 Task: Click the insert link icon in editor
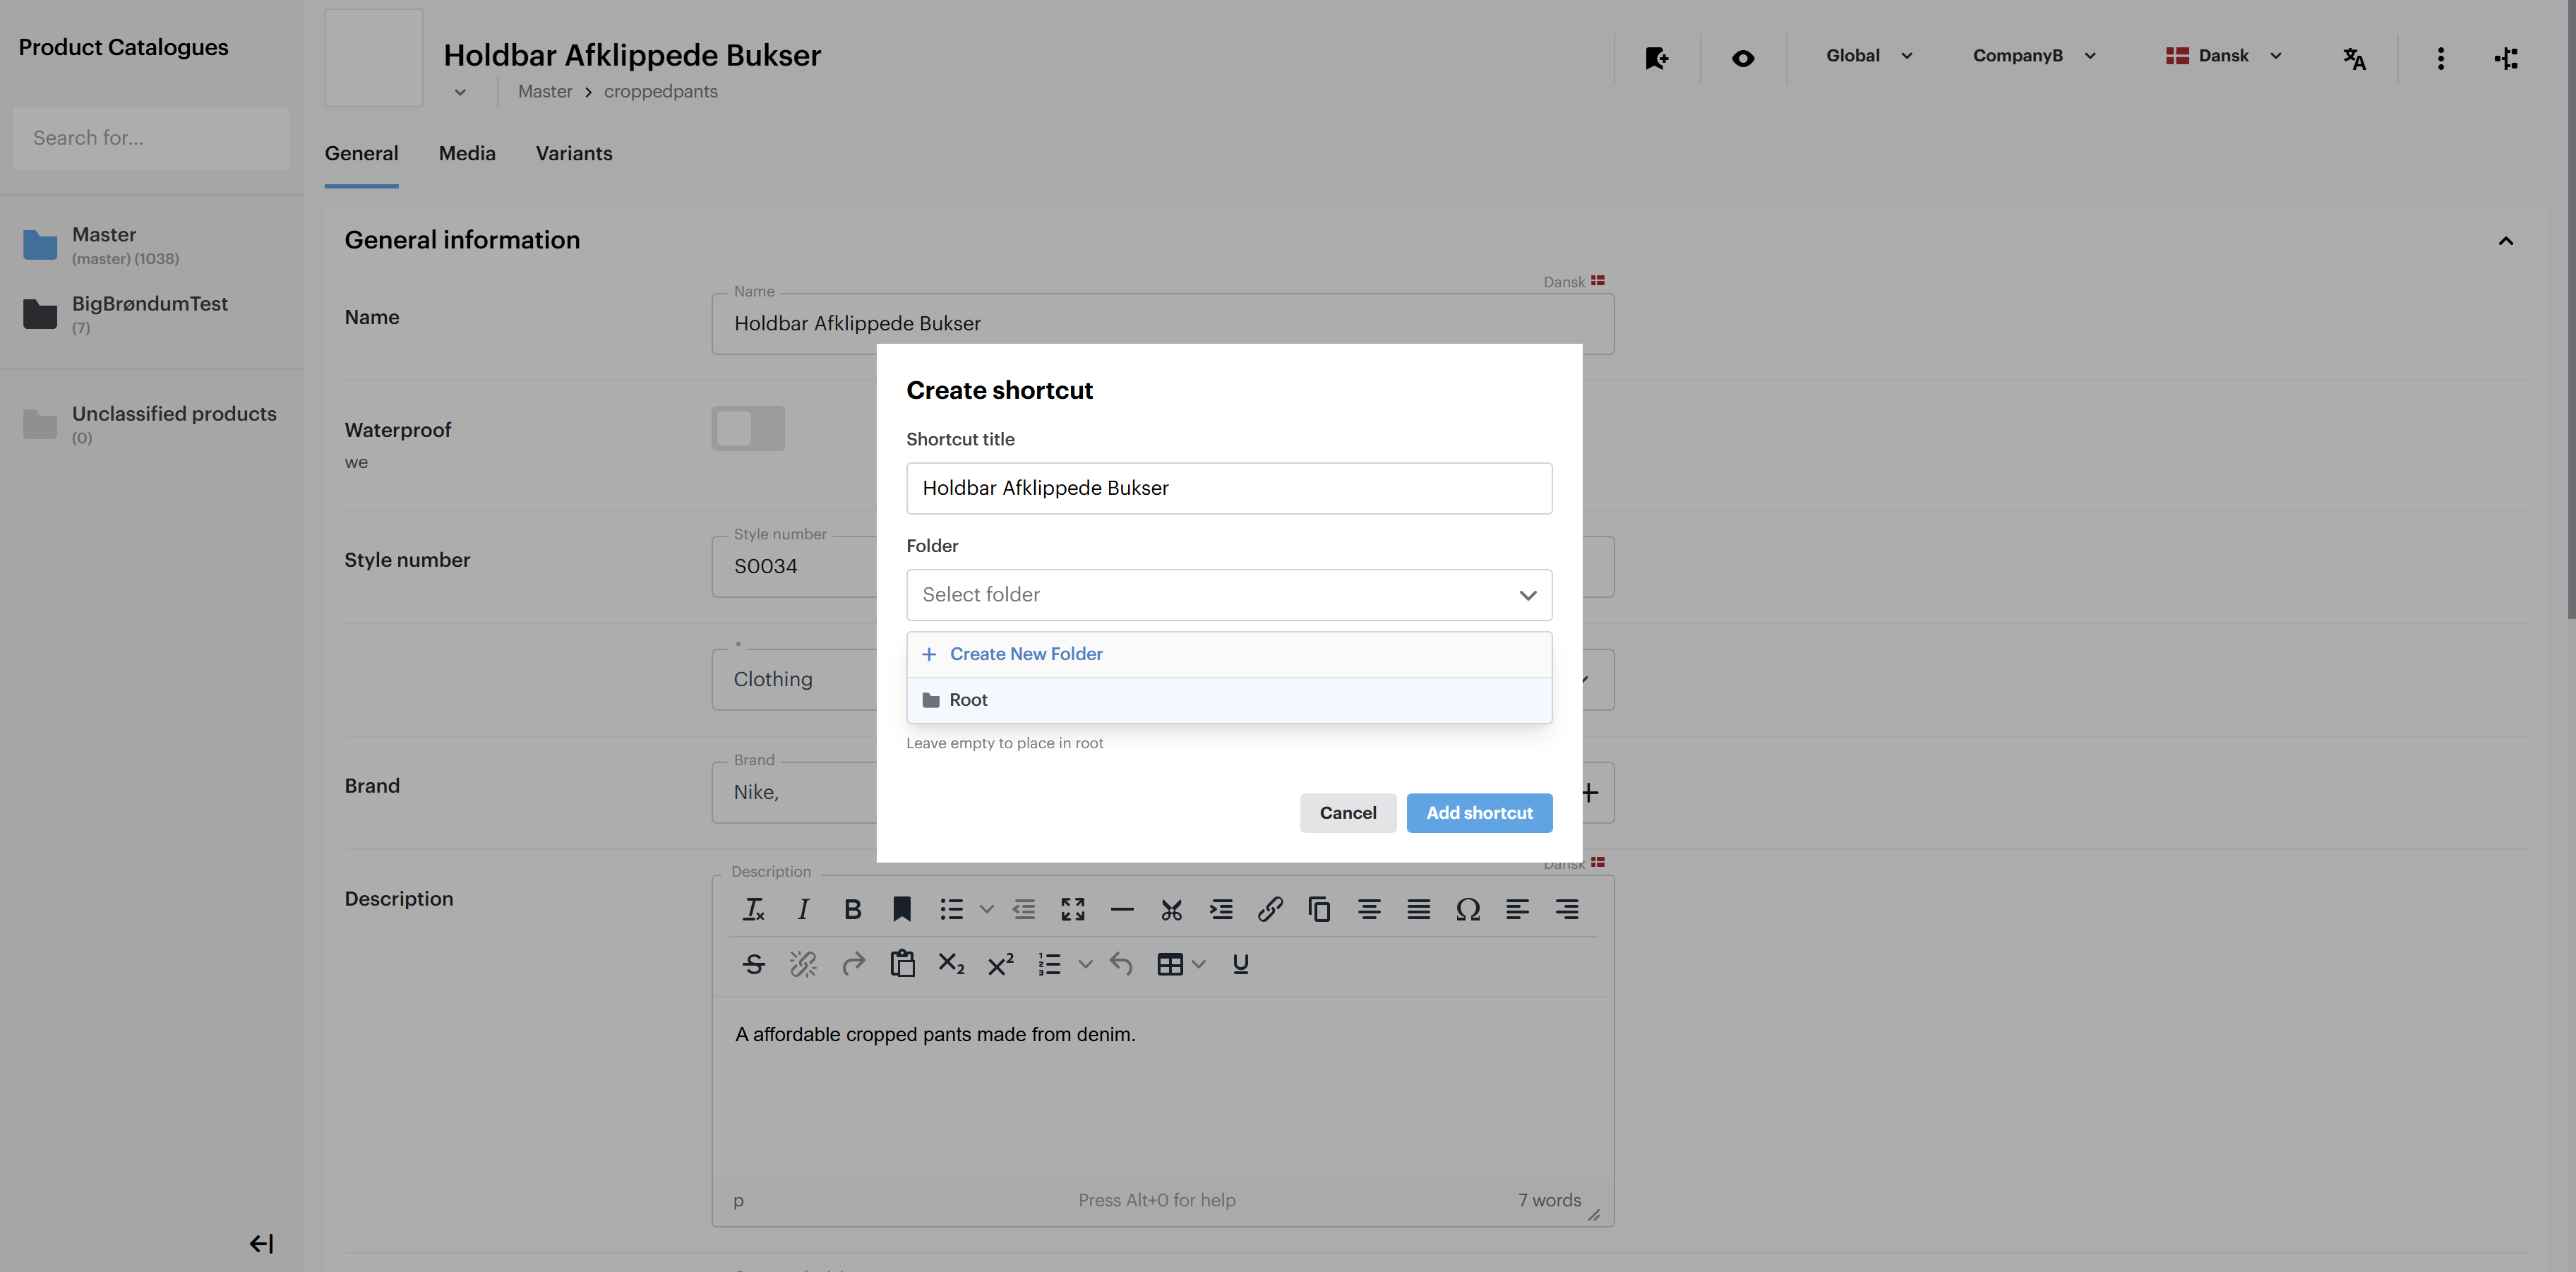click(1270, 909)
